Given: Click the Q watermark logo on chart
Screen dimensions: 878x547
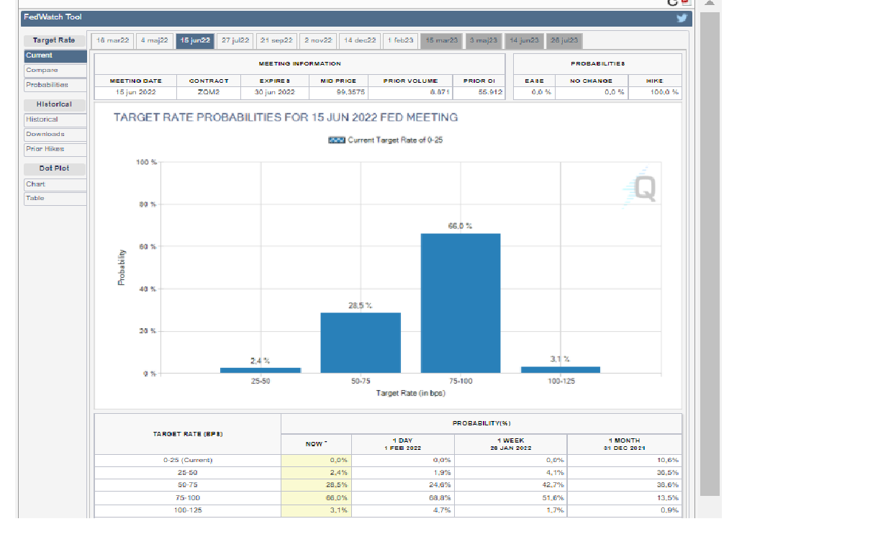Looking at the screenshot, I should 641,189.
